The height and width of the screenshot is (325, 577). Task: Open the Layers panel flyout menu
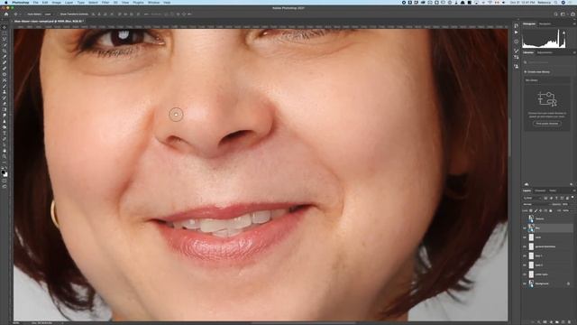(x=574, y=190)
